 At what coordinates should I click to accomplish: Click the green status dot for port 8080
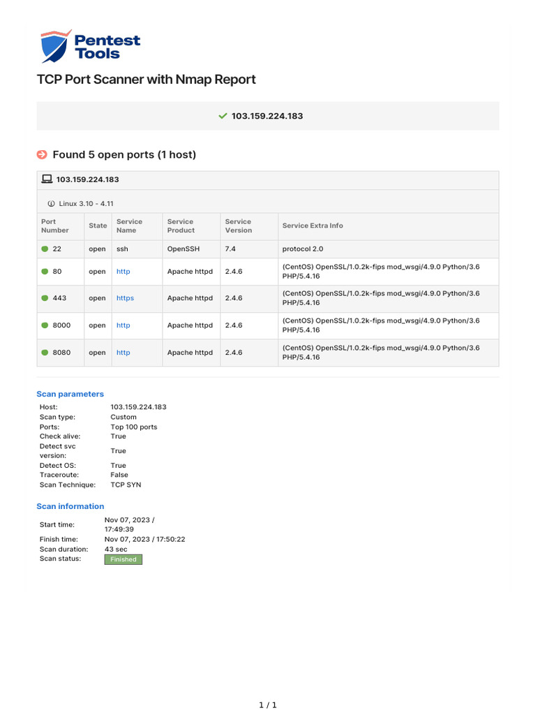click(x=45, y=353)
